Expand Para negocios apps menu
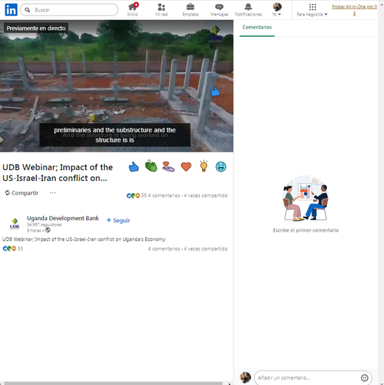 (312, 10)
